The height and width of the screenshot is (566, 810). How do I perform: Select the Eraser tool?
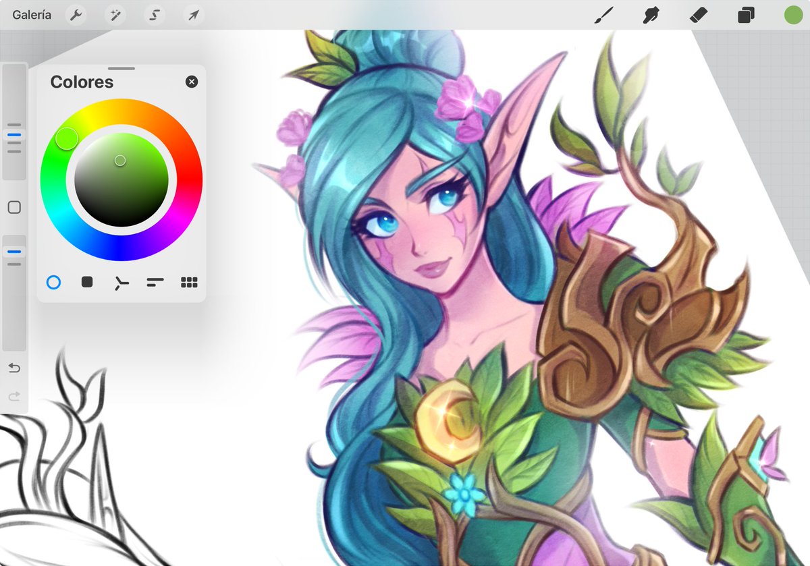699,15
